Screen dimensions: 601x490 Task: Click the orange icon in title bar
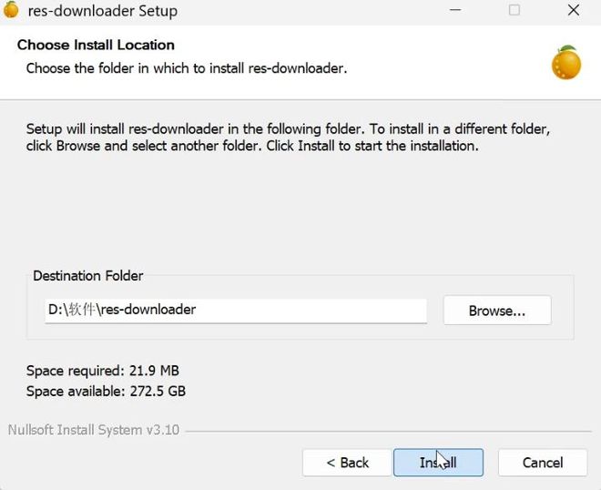coord(11,10)
